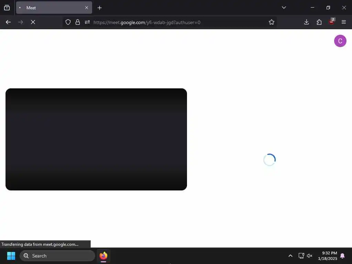
Task: Open site permissions icon in address bar
Action: pyautogui.click(x=87, y=22)
